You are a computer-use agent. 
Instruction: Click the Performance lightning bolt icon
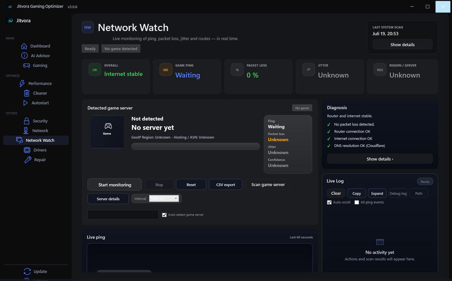point(22,83)
